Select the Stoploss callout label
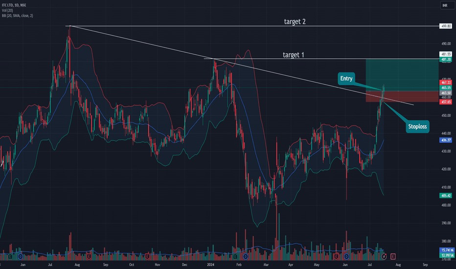 coord(417,126)
